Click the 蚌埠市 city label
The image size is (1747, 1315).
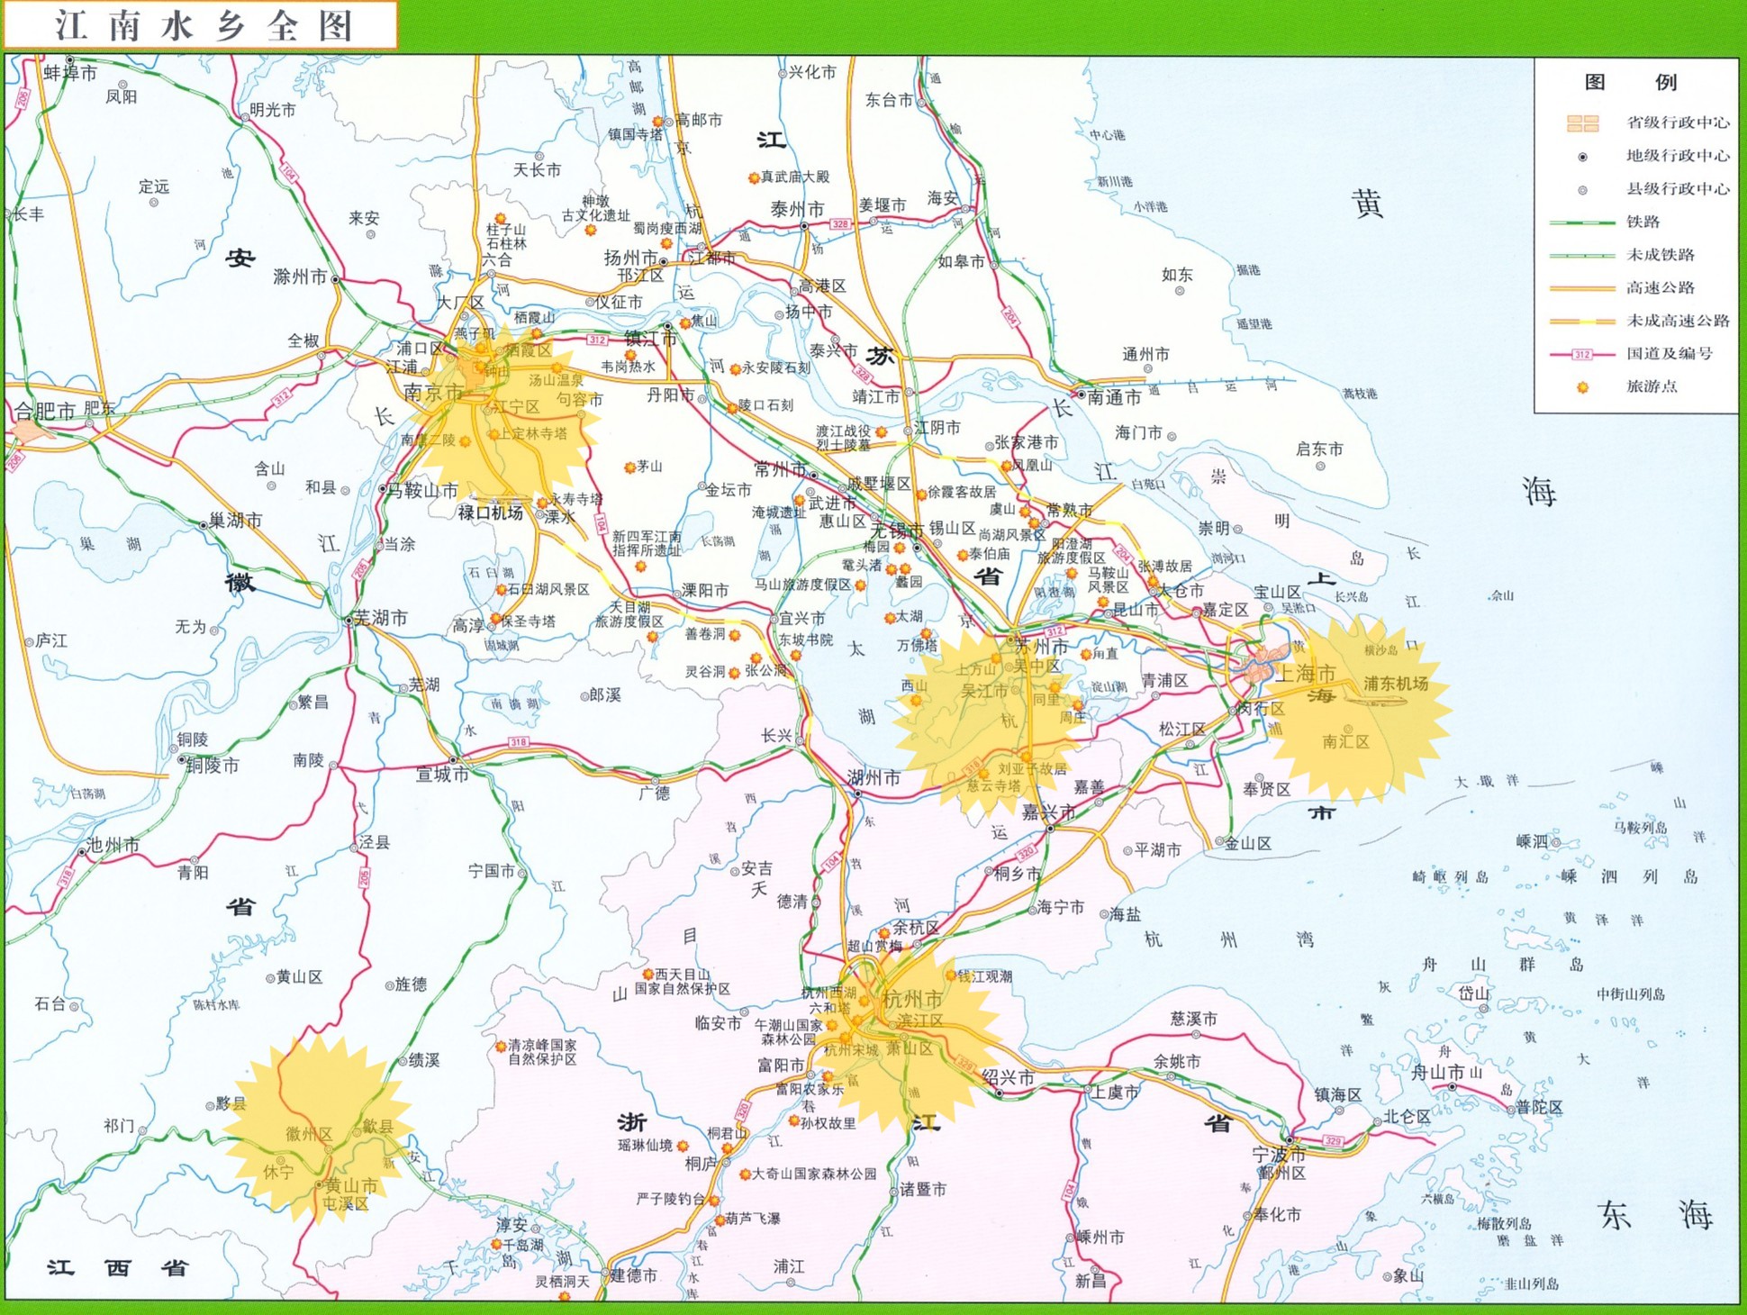coord(70,73)
